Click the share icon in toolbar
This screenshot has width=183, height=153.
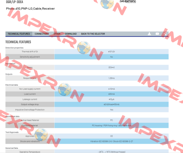coord(165,34)
